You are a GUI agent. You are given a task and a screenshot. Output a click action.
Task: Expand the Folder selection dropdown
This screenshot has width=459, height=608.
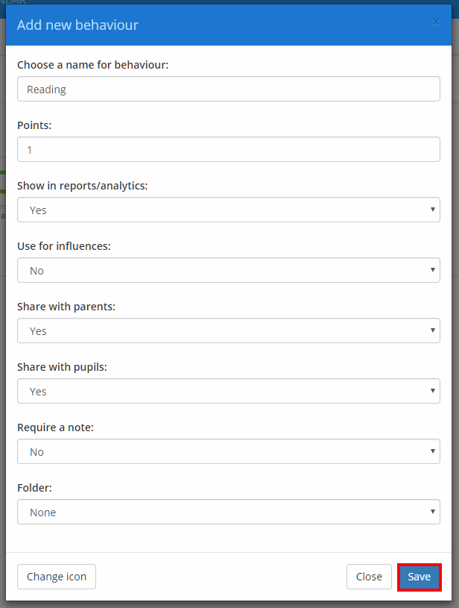pyautogui.click(x=228, y=512)
